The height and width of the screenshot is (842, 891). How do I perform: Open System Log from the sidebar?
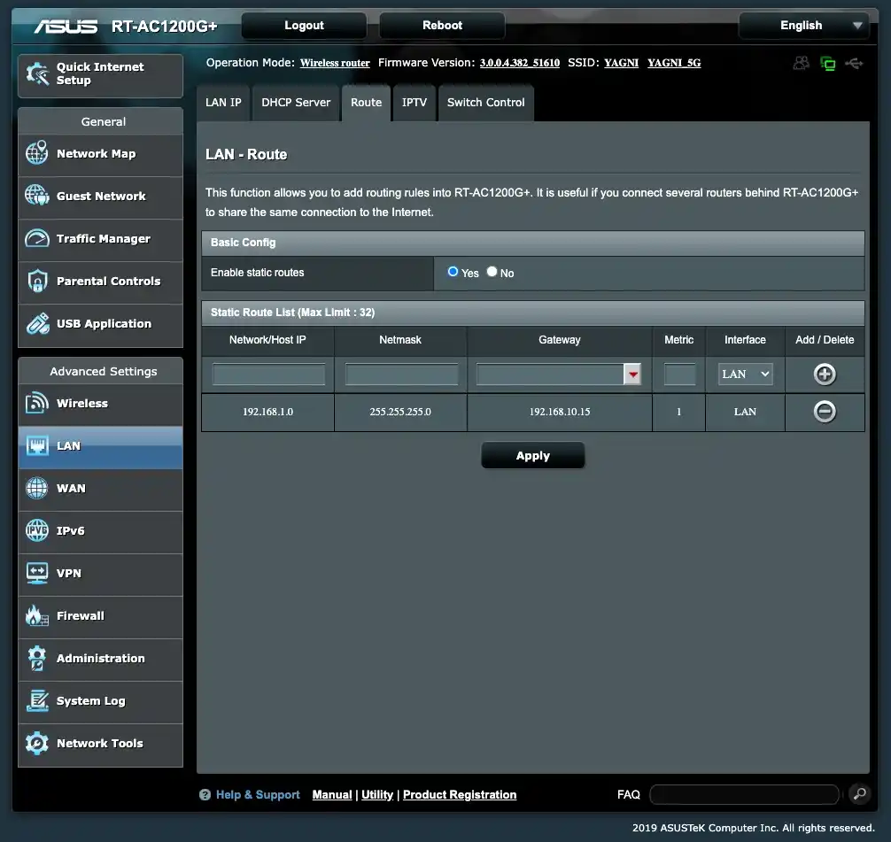(87, 701)
